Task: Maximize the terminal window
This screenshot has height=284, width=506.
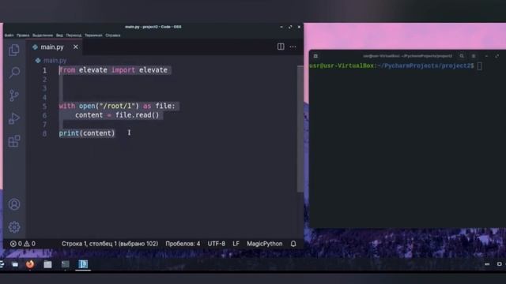Action: click(497, 56)
